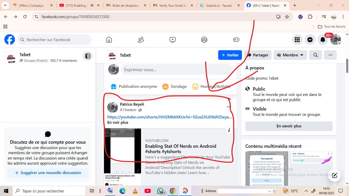Show hidden system tray icons
The width and height of the screenshot is (349, 196).
click(x=306, y=191)
